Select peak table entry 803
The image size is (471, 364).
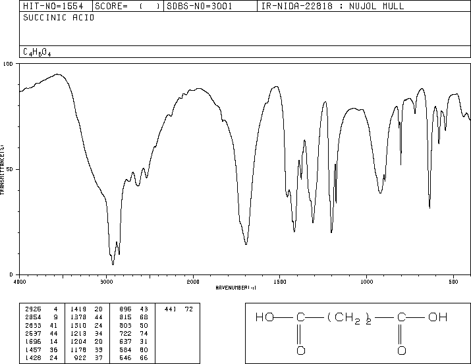[x=126, y=326]
